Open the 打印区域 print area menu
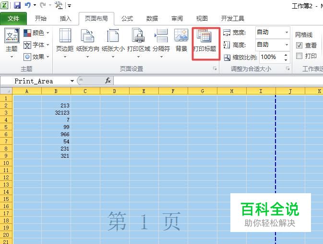Screen dimensions: 323x244 point(138,43)
